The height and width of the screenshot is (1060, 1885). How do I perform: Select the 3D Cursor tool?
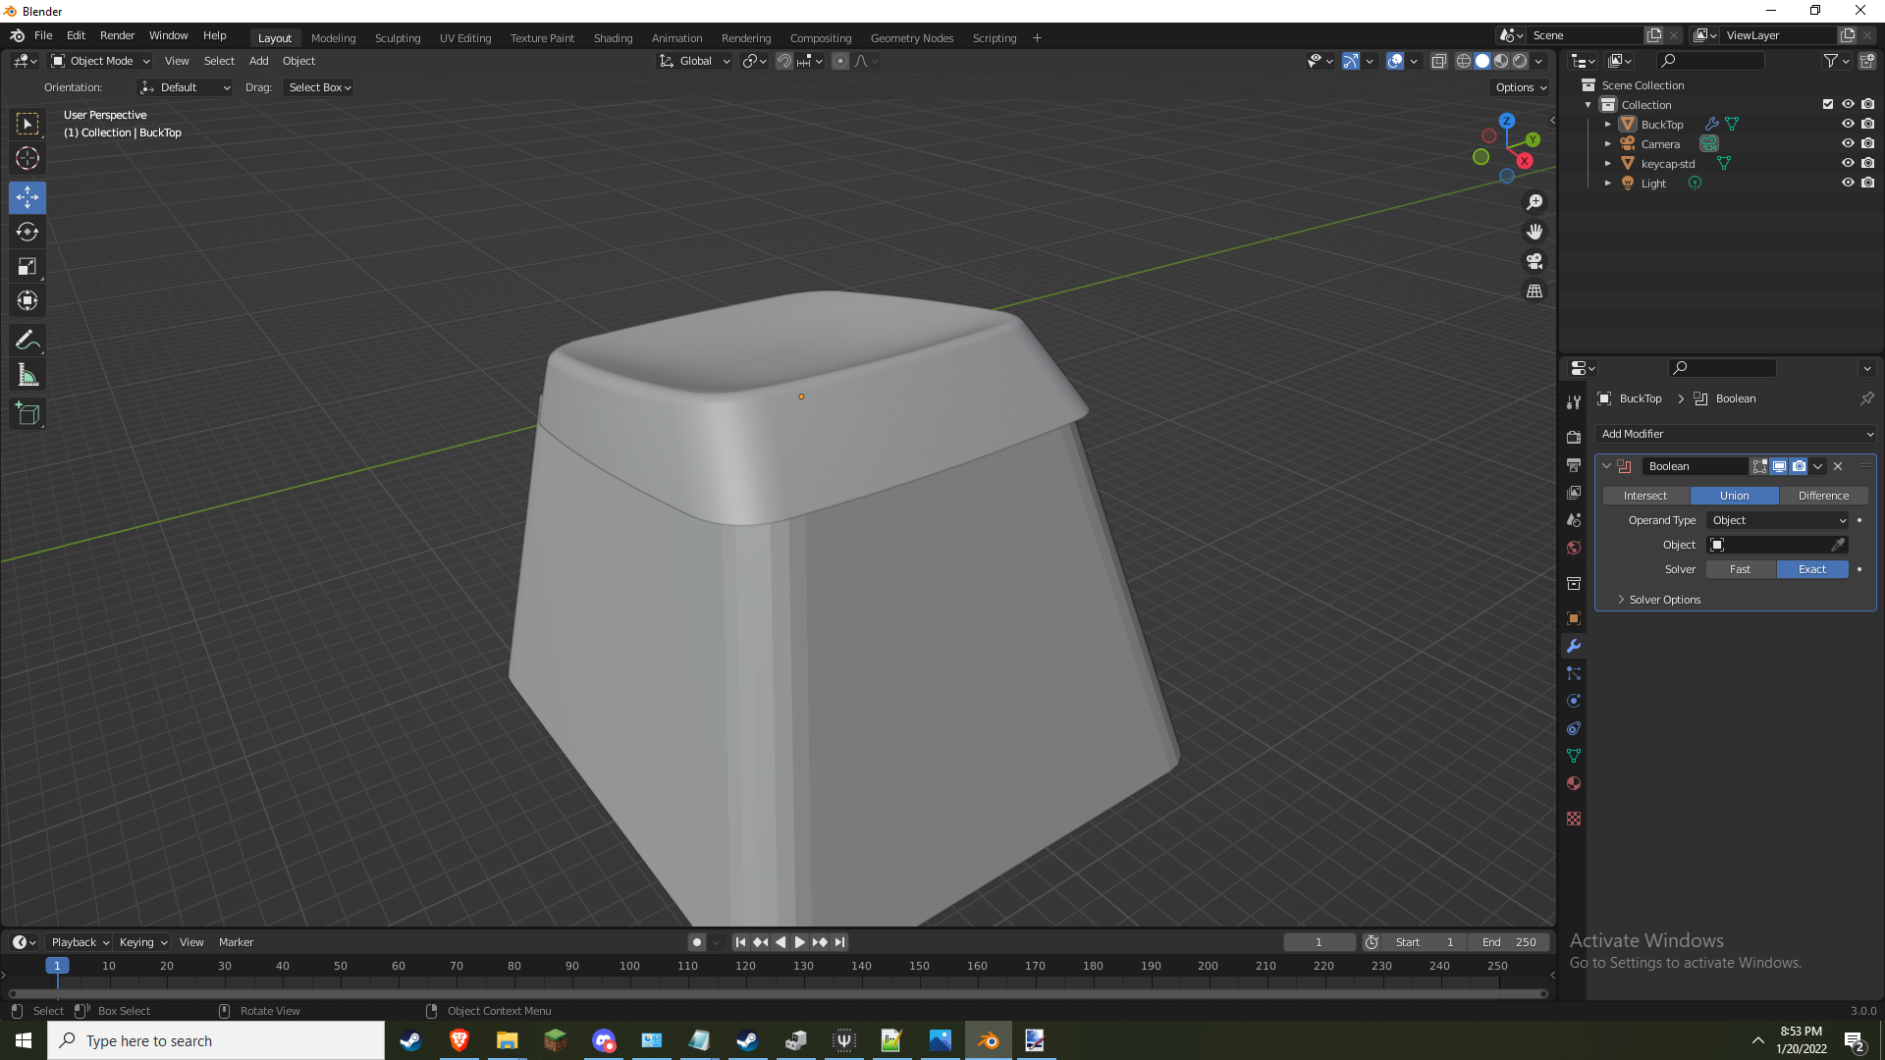tap(27, 158)
